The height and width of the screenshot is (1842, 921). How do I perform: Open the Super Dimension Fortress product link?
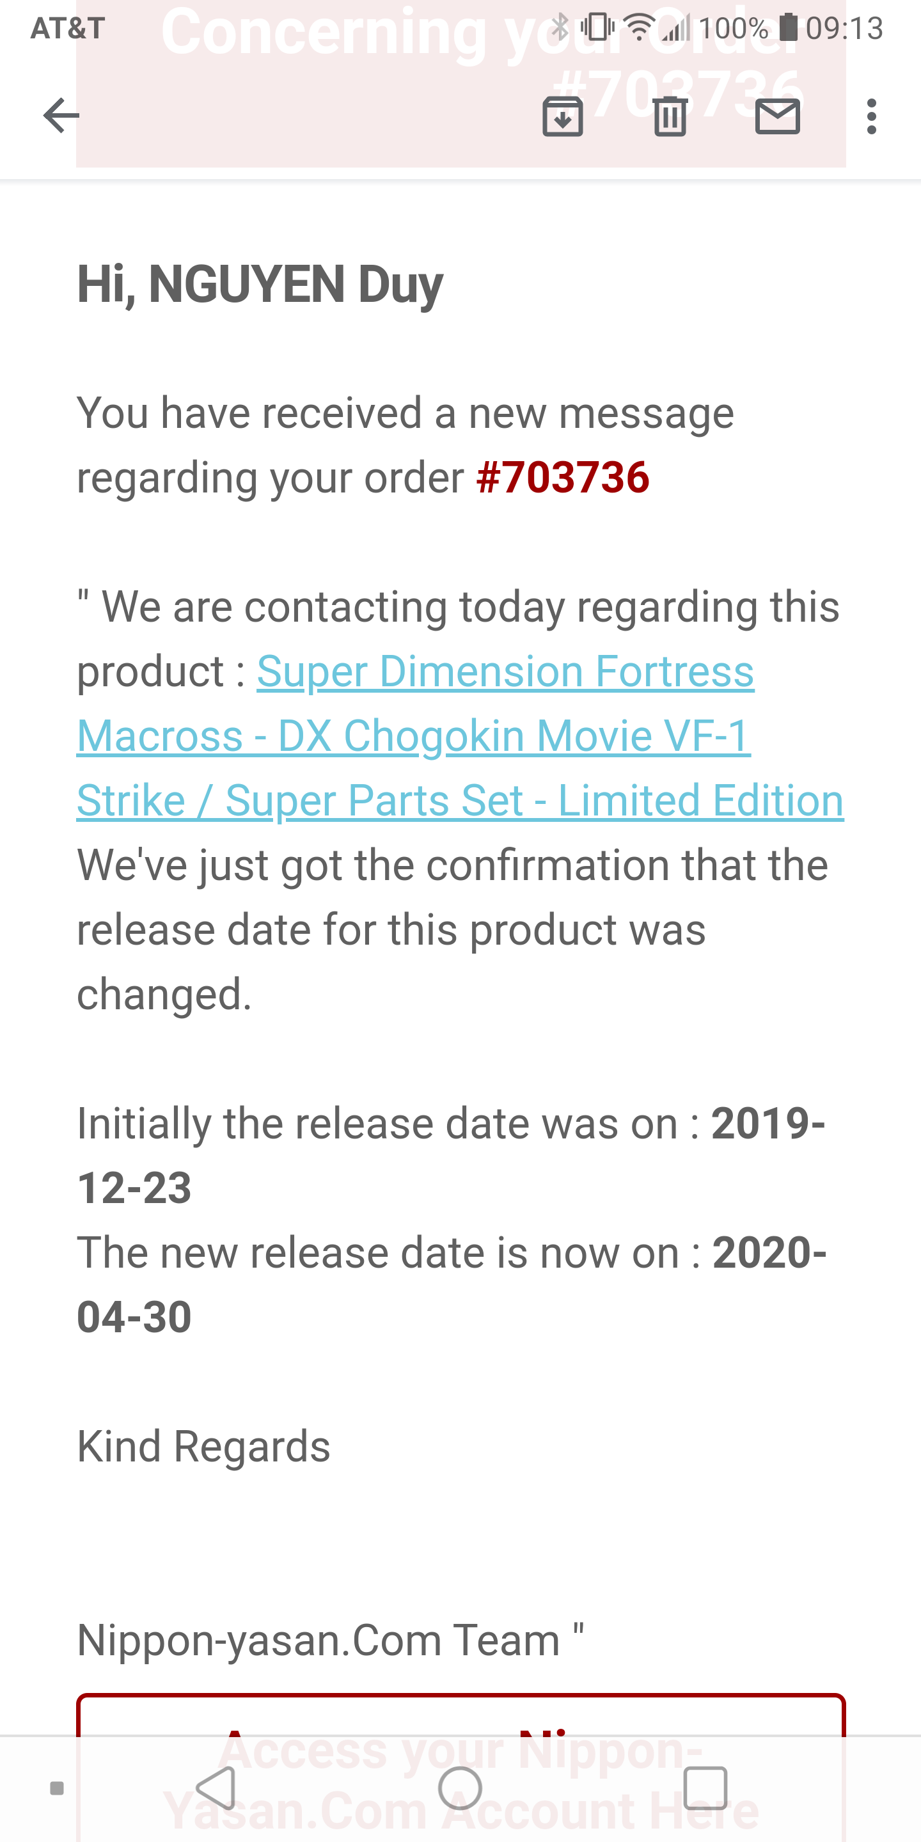[505, 672]
